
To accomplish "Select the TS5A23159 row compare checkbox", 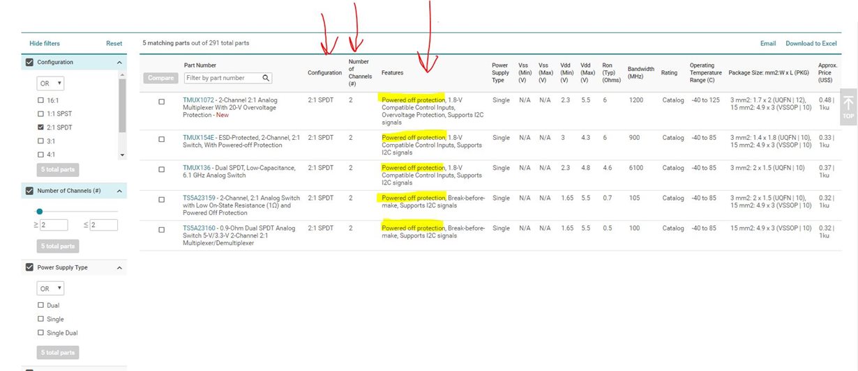I will tap(162, 199).
